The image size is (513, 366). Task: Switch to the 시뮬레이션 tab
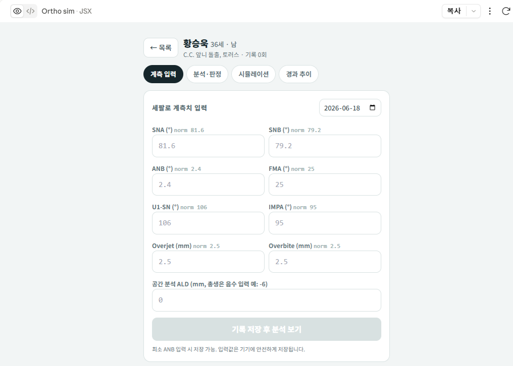point(253,74)
